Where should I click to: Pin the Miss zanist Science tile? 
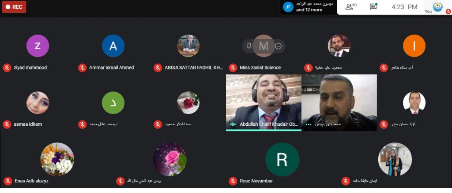click(x=249, y=46)
